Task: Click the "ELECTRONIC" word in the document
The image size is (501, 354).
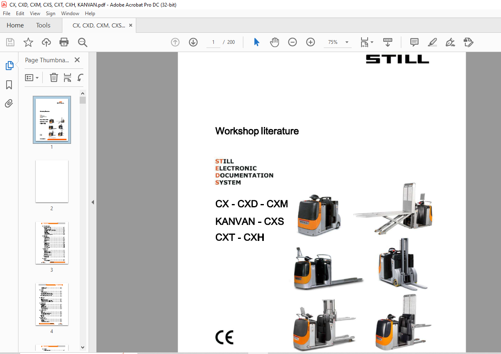Action: (236, 168)
